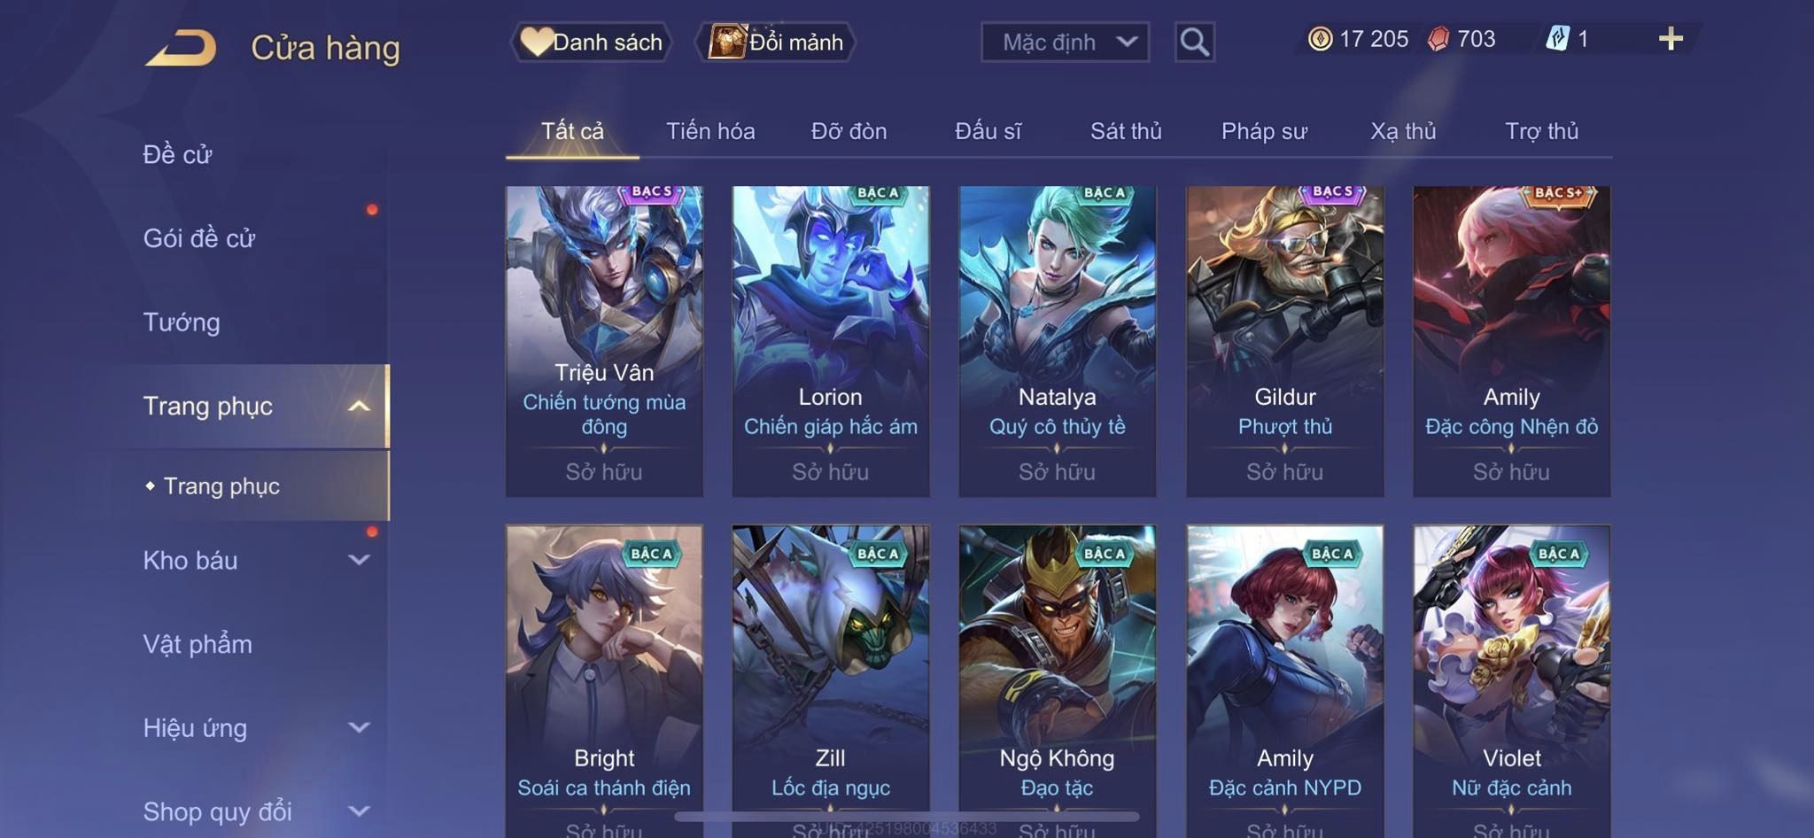
Task: Tap the red ruby currency icon
Action: 1438,39
